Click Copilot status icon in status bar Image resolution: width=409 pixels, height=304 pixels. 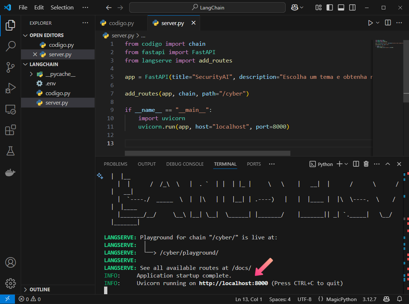[x=386, y=299]
